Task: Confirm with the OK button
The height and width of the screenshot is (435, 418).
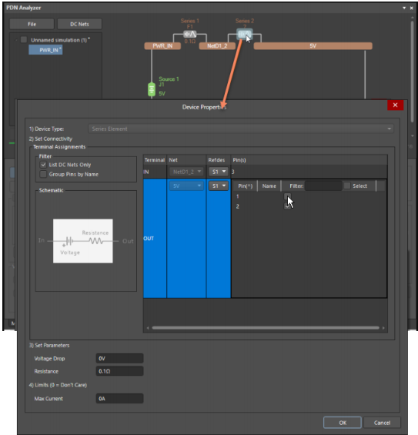Action: point(343,423)
